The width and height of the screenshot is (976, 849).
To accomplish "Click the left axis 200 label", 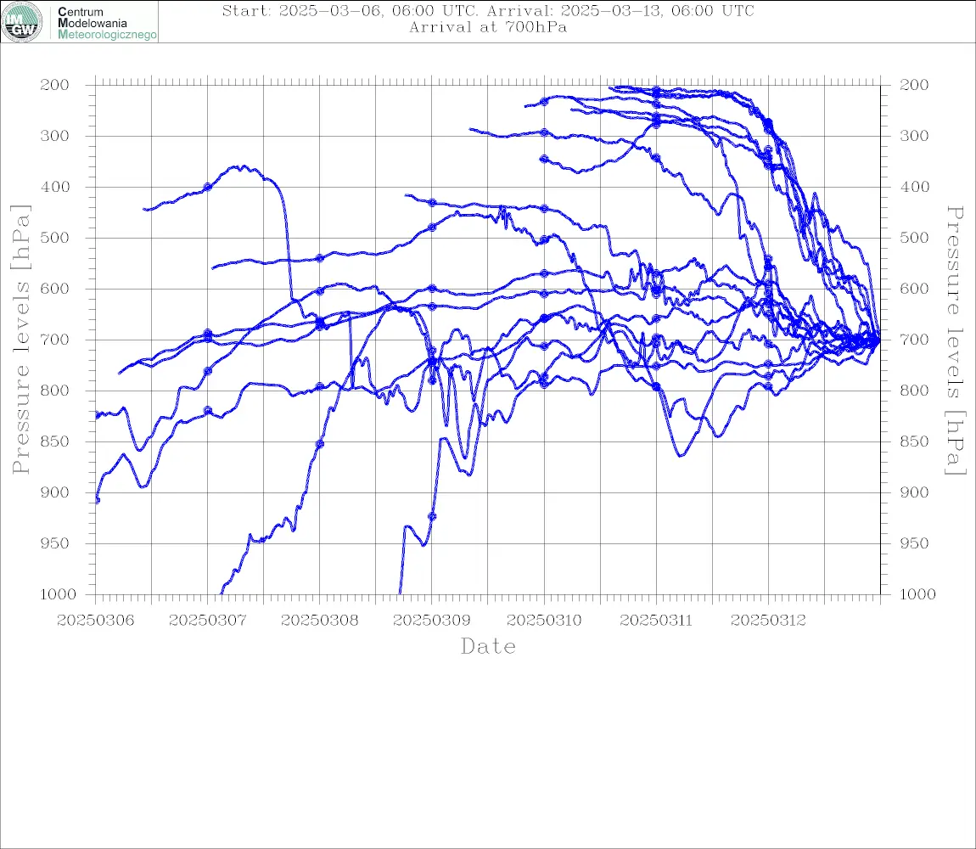I will (x=54, y=85).
